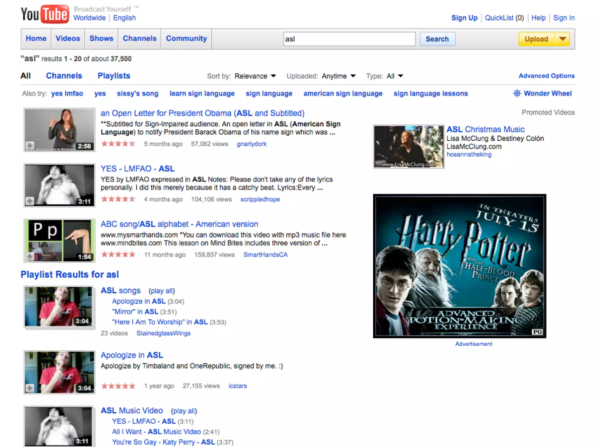
Task: Switch to the Channels results tab
Action: coord(64,76)
